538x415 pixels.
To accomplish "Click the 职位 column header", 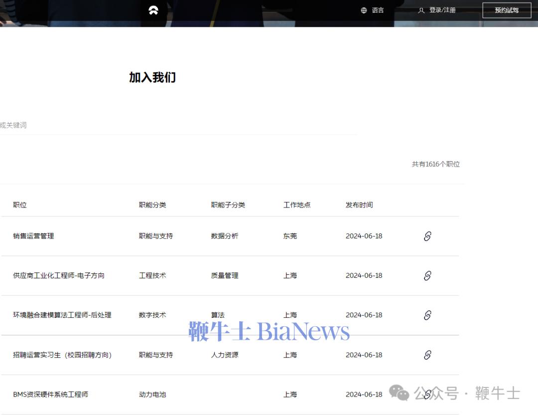I will [x=20, y=205].
